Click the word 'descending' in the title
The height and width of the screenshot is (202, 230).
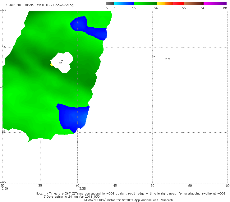pyautogui.click(x=65, y=5)
